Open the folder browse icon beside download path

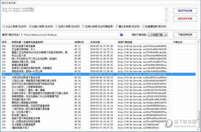(x=121, y=35)
